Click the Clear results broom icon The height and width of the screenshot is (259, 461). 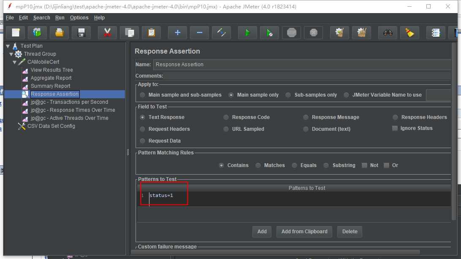(x=339, y=32)
